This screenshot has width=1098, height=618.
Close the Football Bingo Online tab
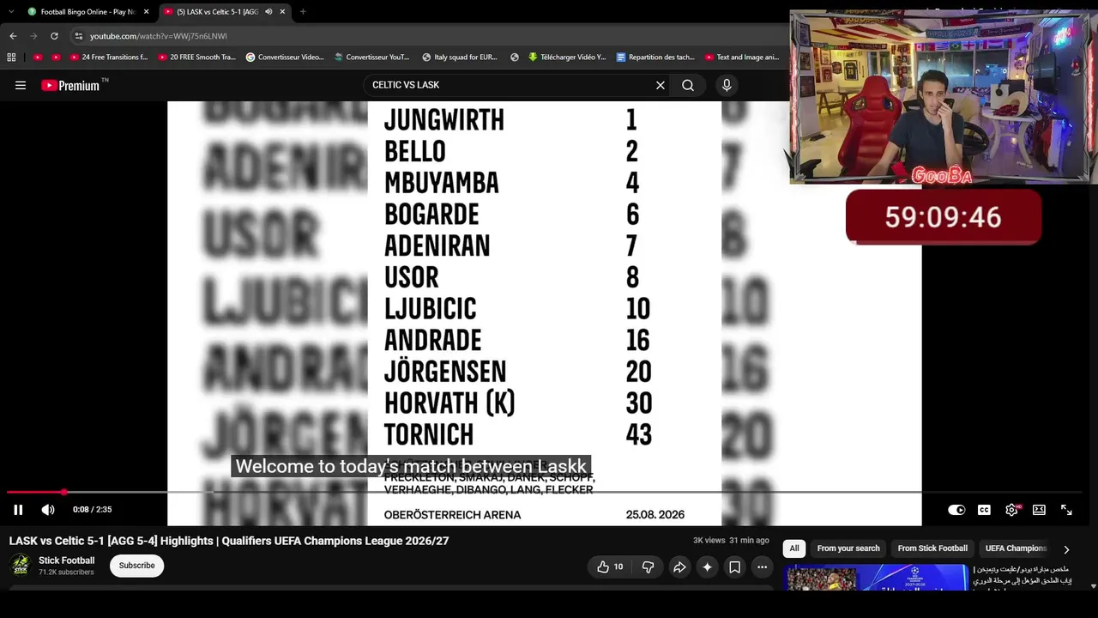(147, 12)
